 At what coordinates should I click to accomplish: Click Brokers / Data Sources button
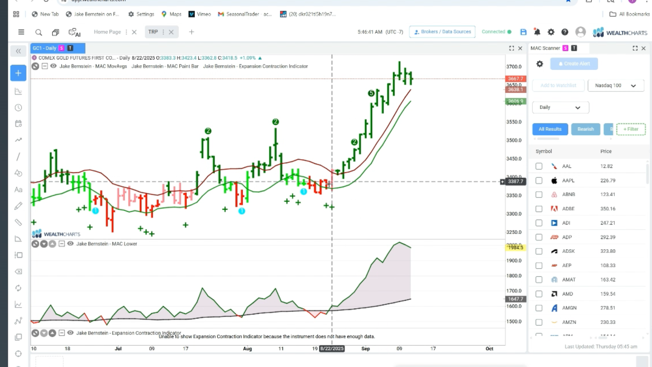(442, 32)
